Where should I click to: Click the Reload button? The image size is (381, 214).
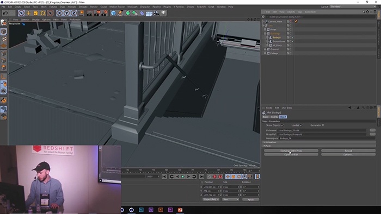[x=348, y=151]
